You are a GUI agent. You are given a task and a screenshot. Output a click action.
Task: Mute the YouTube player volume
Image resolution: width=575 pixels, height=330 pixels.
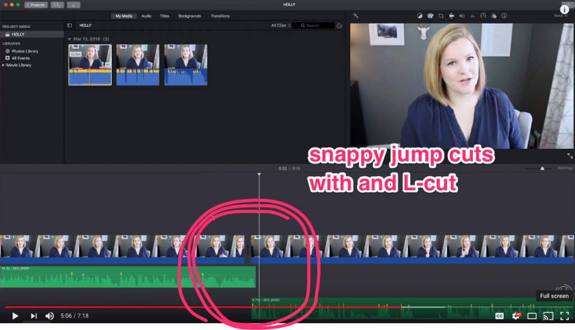(49, 315)
